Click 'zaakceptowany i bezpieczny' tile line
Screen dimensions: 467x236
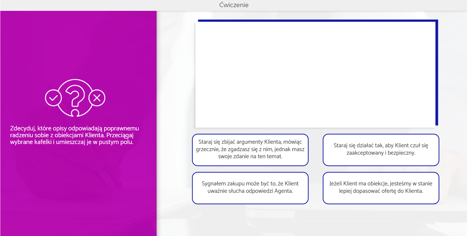click(381, 153)
